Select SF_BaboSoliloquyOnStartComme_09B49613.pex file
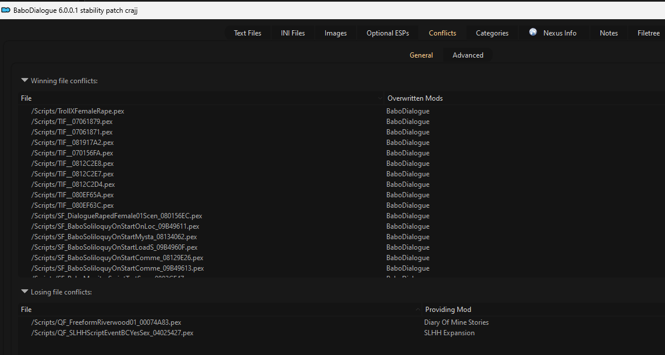665x355 pixels. 118,268
